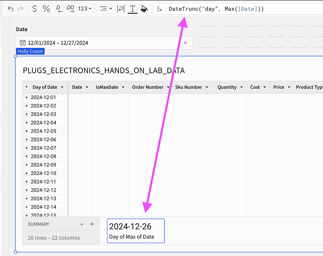The width and height of the screenshot is (323, 256).
Task: Clear the date filter with the X
Action: [185, 42]
